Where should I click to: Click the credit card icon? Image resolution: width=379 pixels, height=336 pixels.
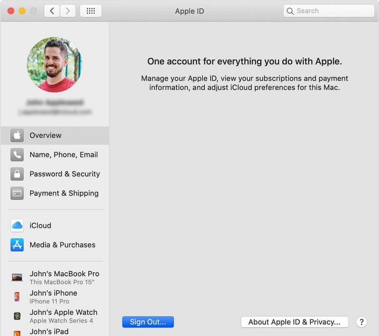(17, 193)
